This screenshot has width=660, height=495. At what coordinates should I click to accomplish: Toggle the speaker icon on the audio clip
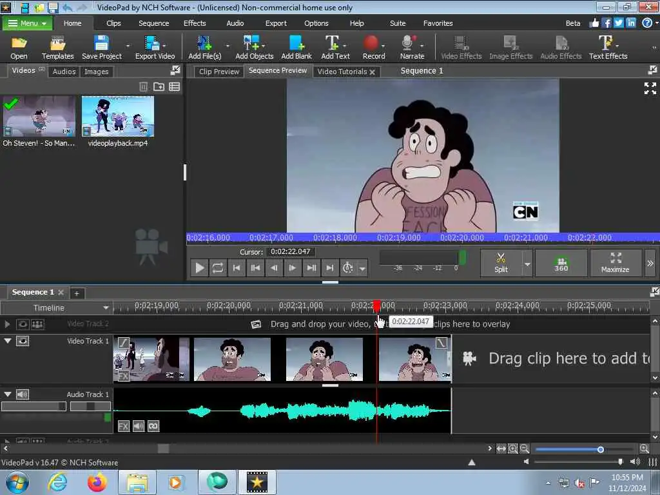click(139, 426)
